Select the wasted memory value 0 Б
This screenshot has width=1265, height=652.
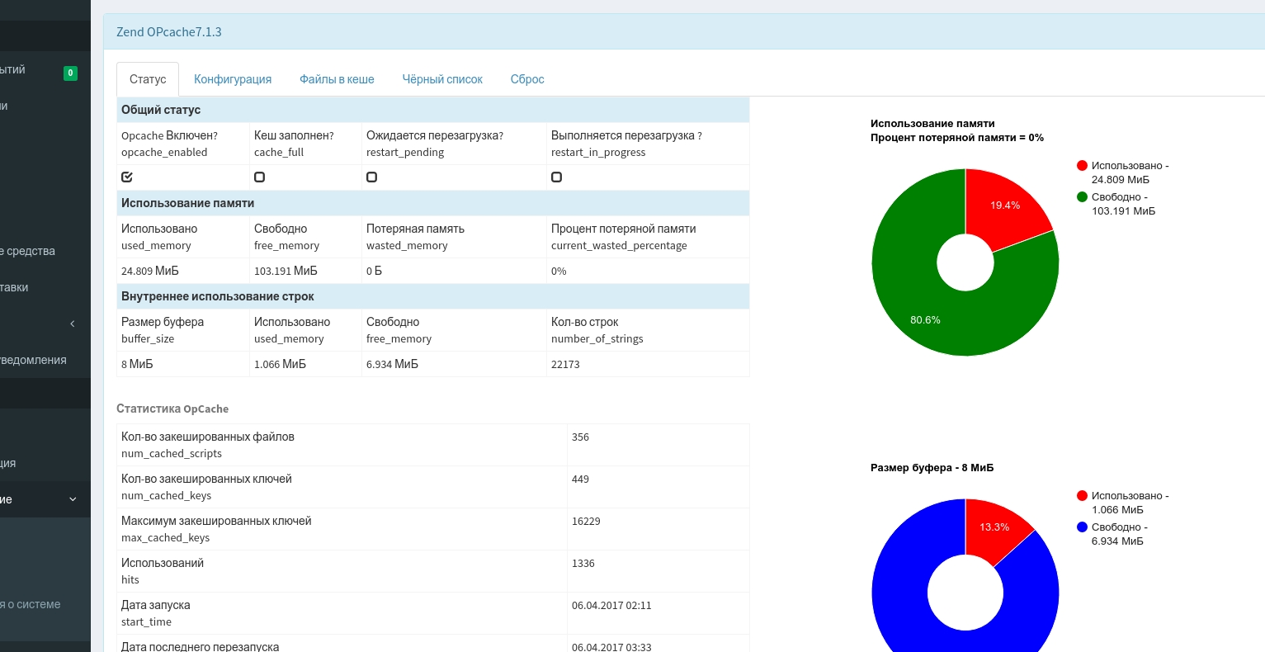click(x=374, y=271)
